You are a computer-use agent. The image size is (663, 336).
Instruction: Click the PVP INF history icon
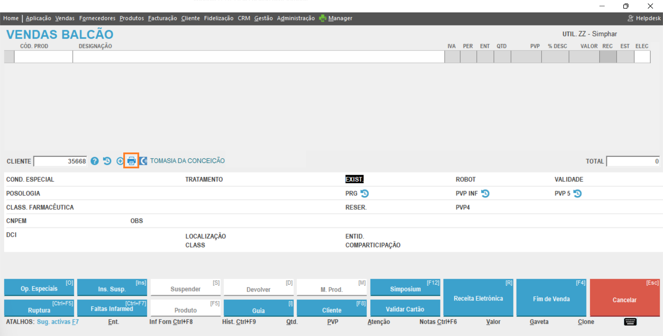coord(485,194)
